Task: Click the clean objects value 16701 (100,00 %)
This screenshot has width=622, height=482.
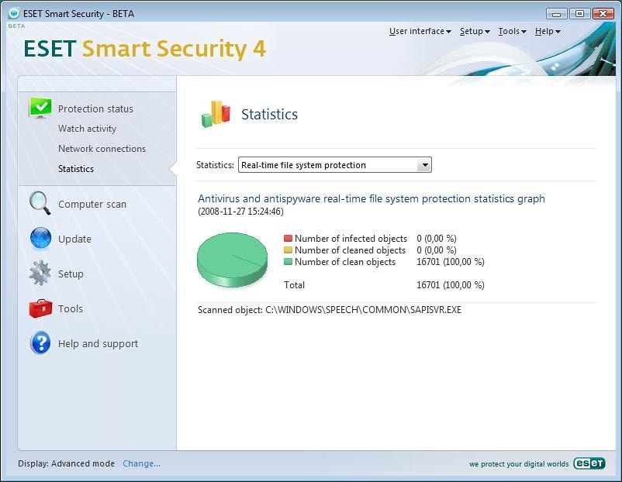Action: 451,262
